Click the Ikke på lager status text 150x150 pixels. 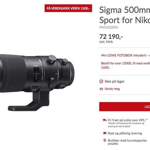coord(114,82)
